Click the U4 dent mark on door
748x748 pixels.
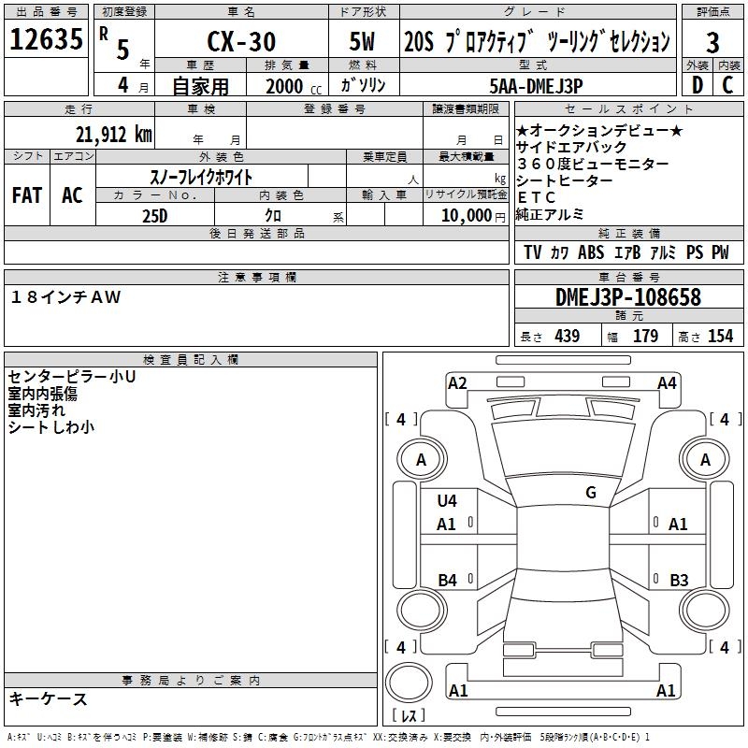447,501
